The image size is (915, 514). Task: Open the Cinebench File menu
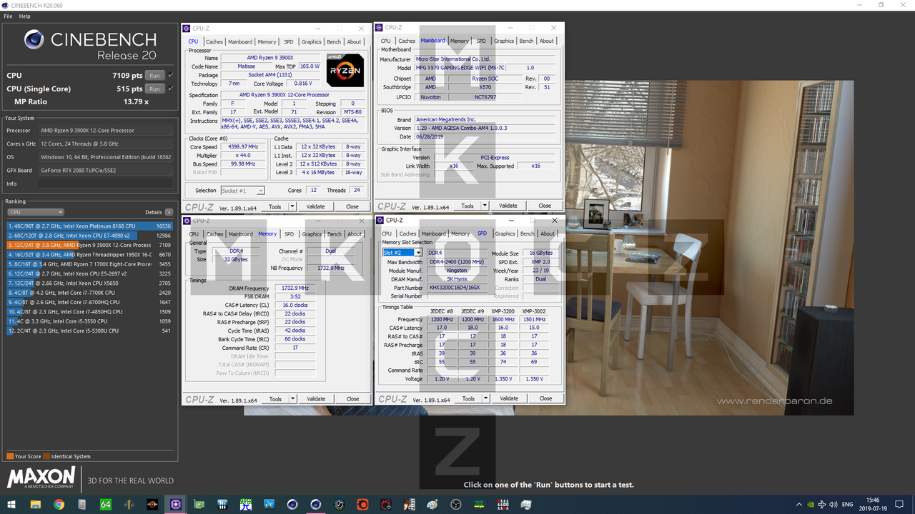pyautogui.click(x=8, y=16)
